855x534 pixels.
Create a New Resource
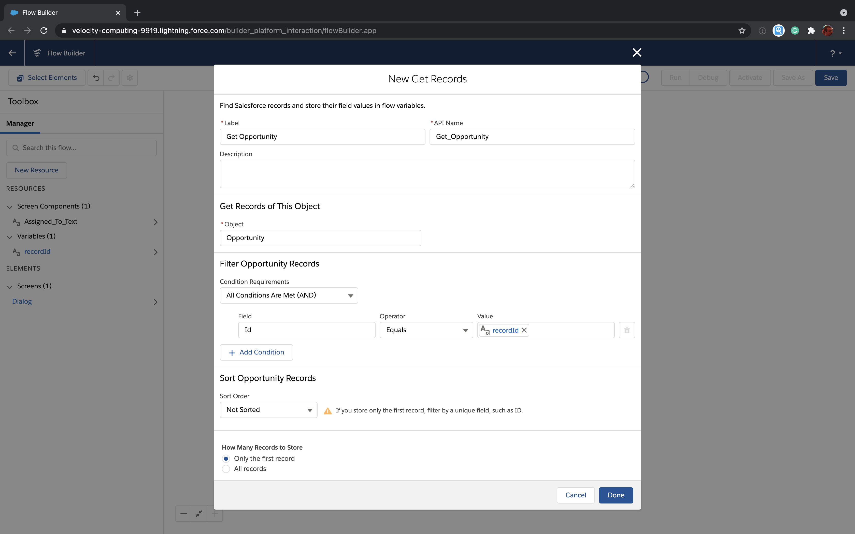(36, 170)
